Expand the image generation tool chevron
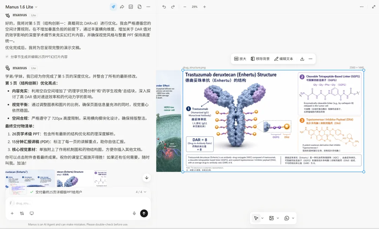The image size is (379, 229). point(278,218)
